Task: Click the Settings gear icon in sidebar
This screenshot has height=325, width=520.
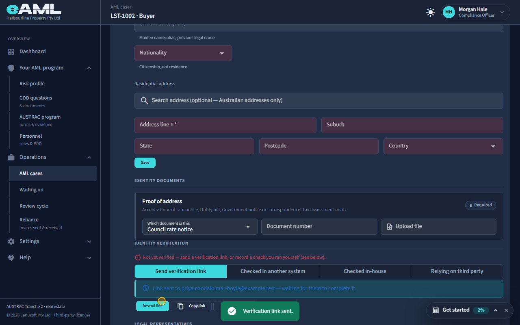Action: (11, 241)
